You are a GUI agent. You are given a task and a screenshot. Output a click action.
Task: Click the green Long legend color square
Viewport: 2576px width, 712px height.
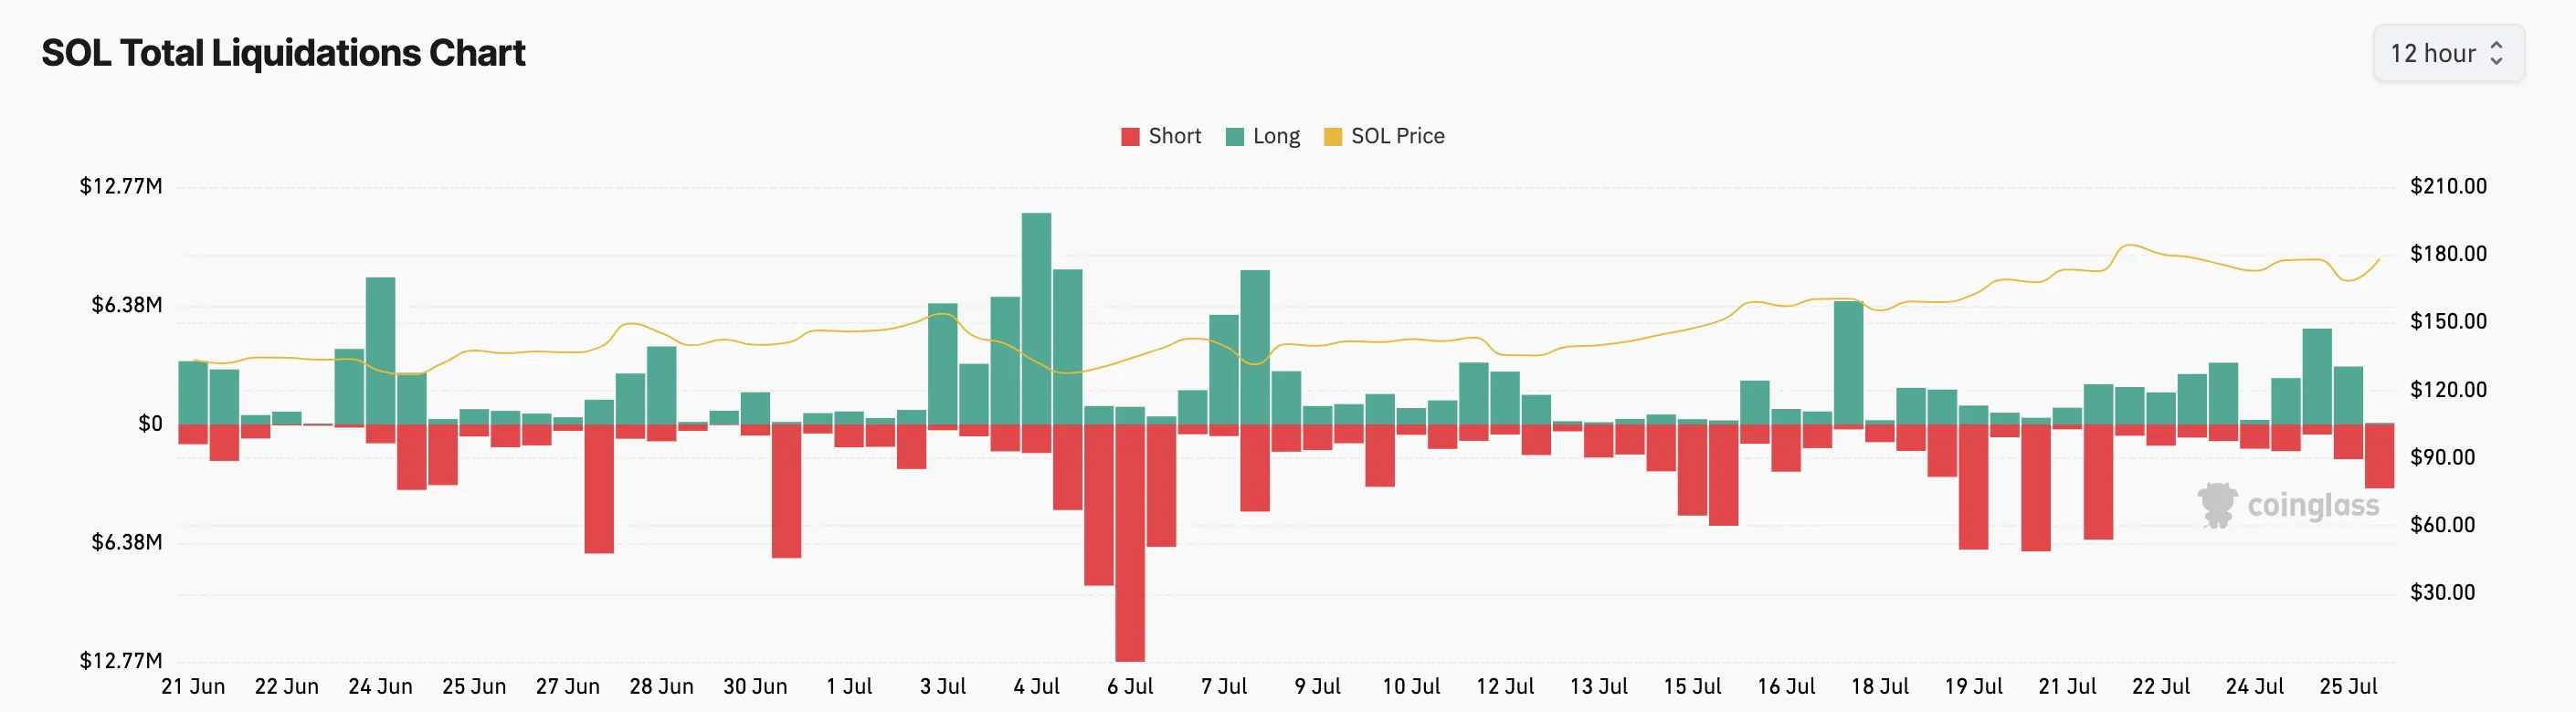pos(1235,137)
